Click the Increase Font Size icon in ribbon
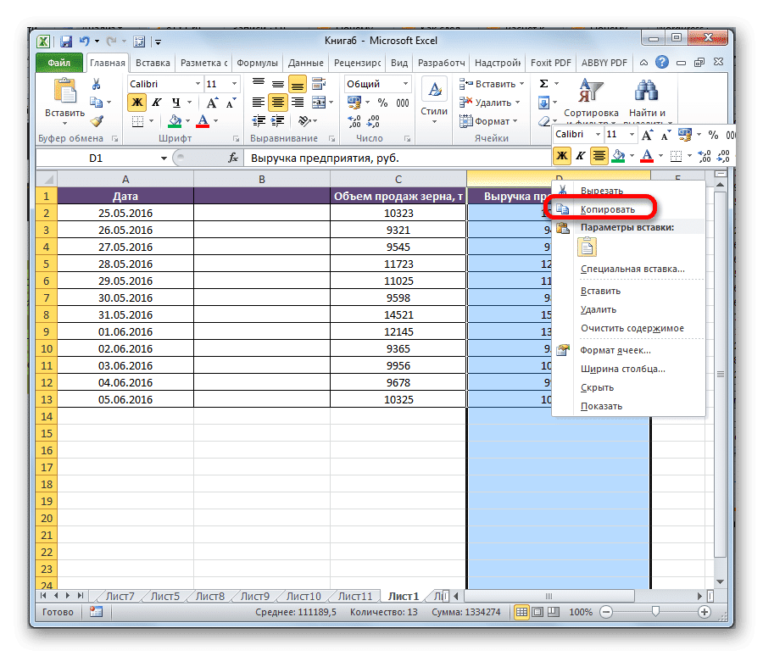Viewport: 763px width, 656px height. click(x=212, y=103)
